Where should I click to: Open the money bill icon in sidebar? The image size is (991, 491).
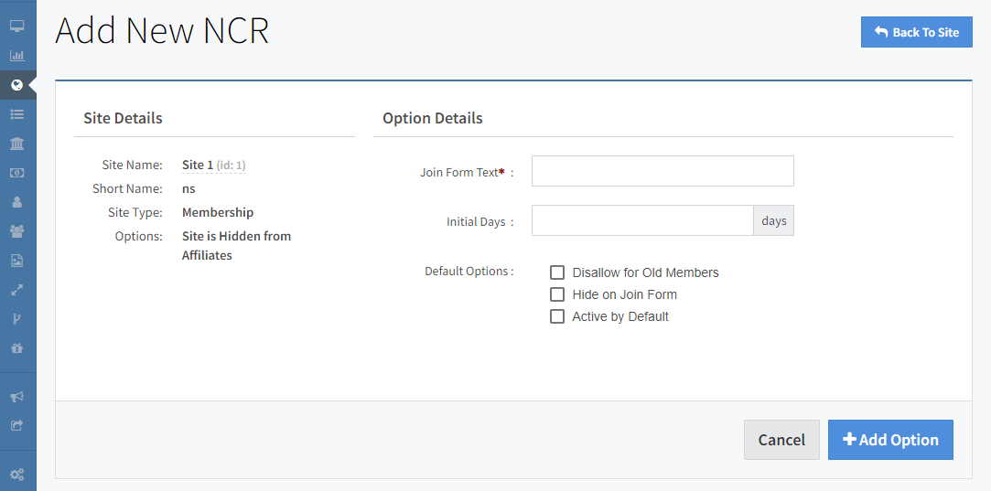pos(16,173)
